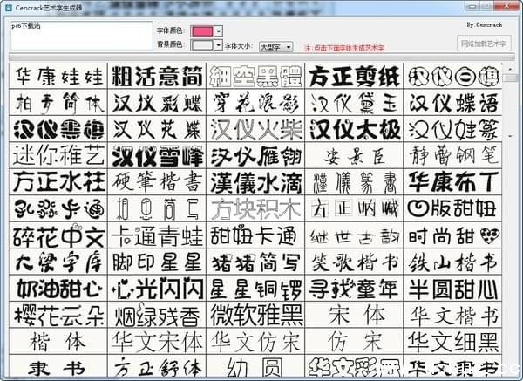
Task: Select the 烟绿残香 font sample
Action: point(157,315)
